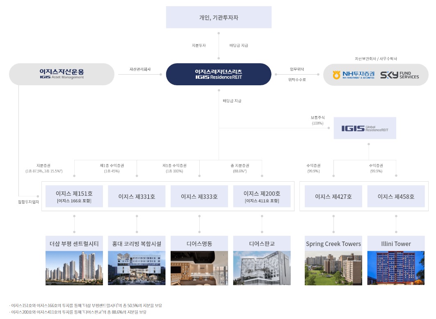Screen dimensions: 436x319
Task: Select the 개인, 기관투자자 box
Action: (x=219, y=17)
